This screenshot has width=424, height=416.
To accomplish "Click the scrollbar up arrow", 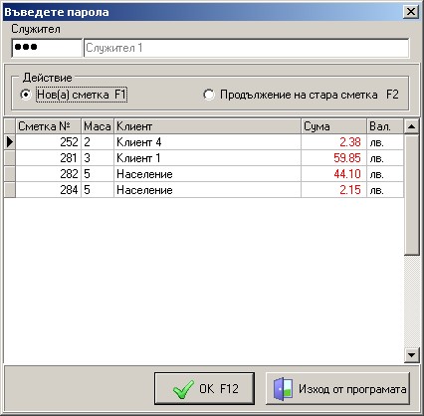I will (412, 126).
